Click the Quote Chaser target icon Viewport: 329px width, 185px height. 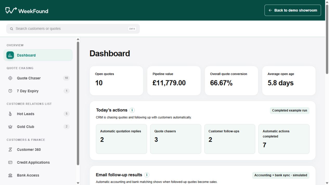pos(10,78)
